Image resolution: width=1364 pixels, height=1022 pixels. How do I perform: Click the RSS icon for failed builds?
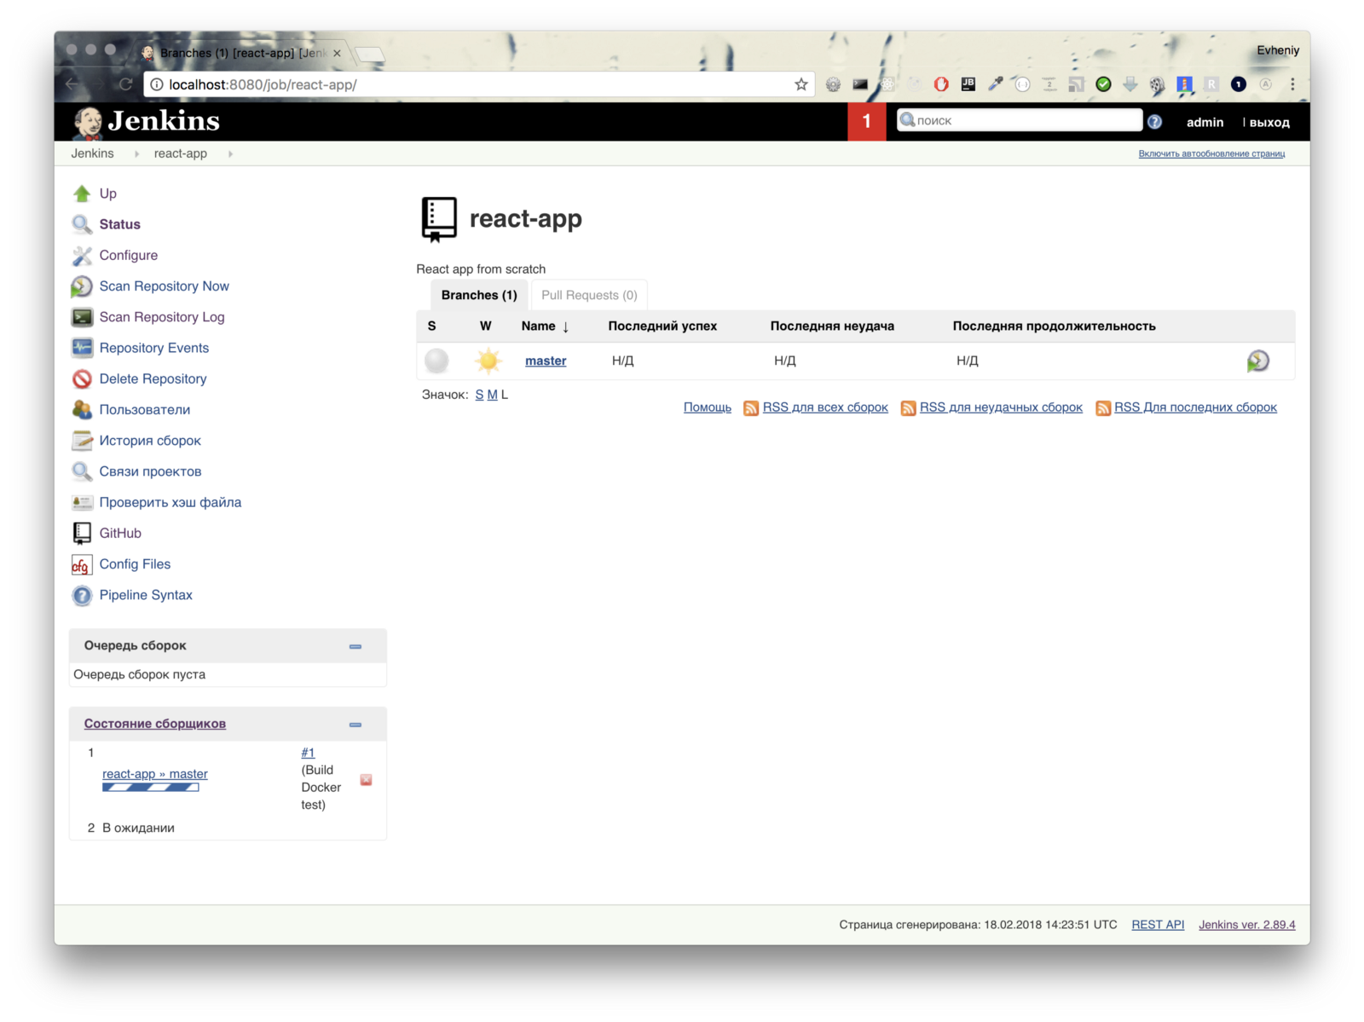[908, 408]
